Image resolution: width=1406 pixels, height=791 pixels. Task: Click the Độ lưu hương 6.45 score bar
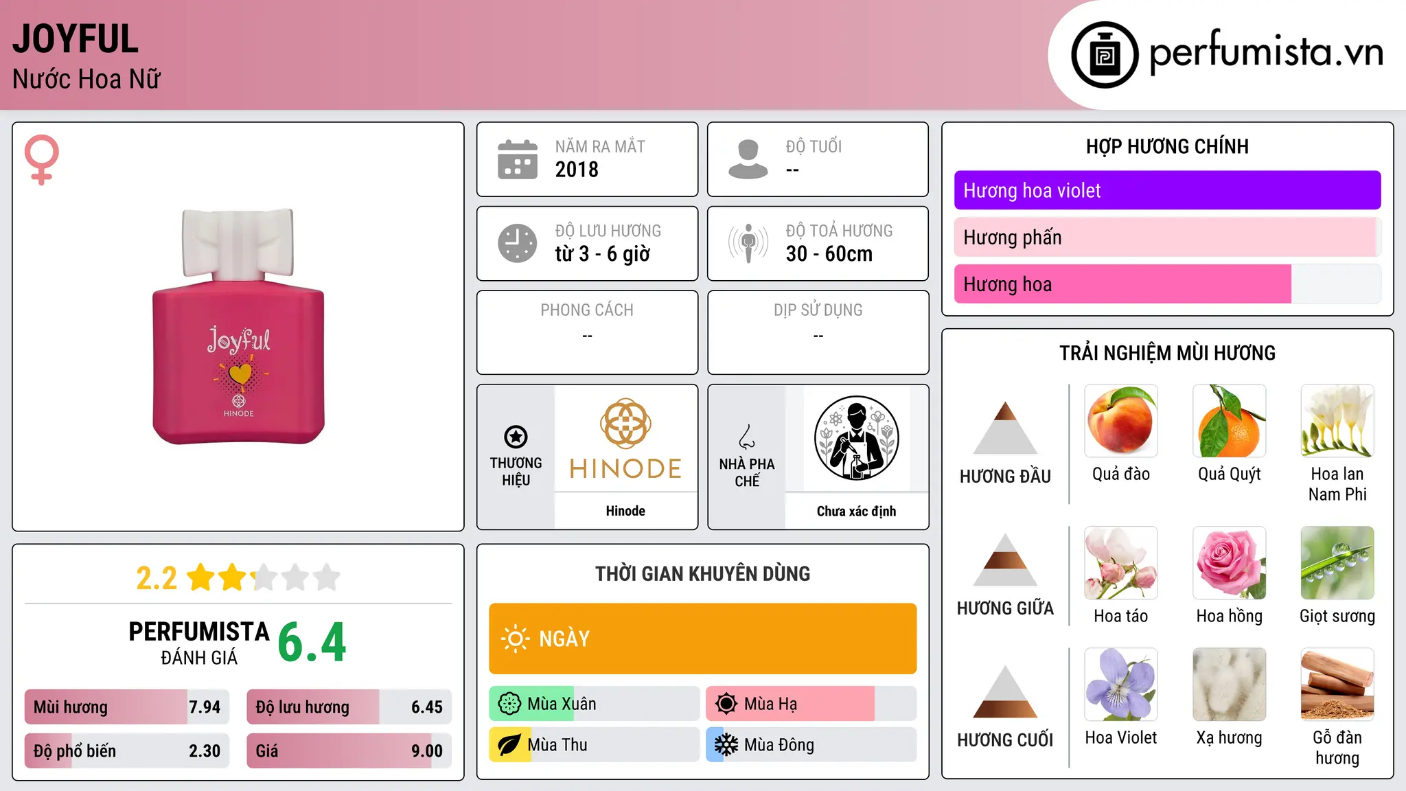tap(349, 707)
